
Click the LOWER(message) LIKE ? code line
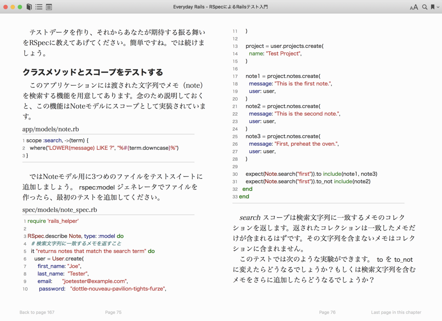coord(104,148)
